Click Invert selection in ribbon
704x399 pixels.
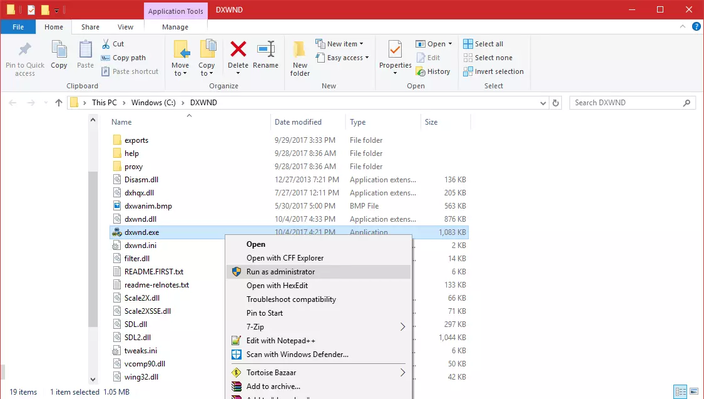coord(494,71)
